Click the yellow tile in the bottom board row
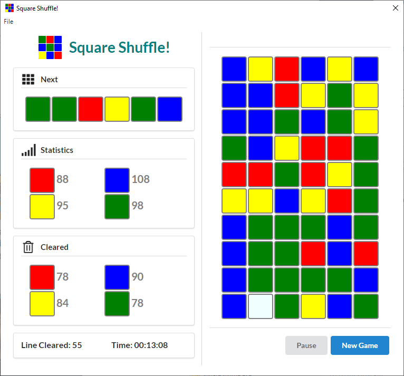This screenshot has height=376, width=404. [x=313, y=306]
